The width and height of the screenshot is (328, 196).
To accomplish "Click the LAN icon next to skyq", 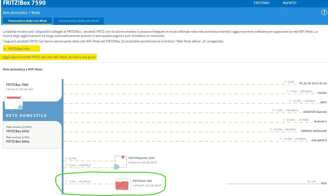I will point(309,181).
